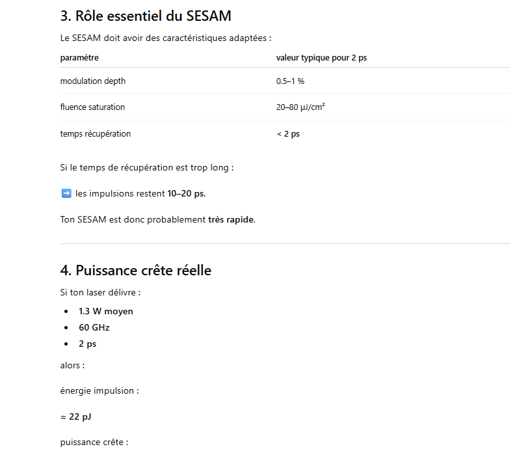Click the '1.3 W moyen' bullet item
Image resolution: width=517 pixels, height=449 pixels.
(x=106, y=311)
